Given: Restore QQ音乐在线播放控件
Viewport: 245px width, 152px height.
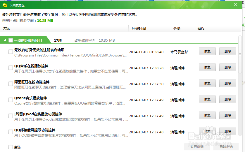Looking at the screenshot, I should [x=207, y=67].
